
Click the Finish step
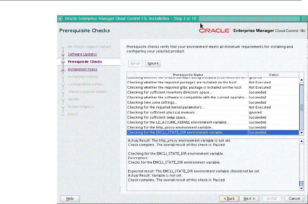73,114
